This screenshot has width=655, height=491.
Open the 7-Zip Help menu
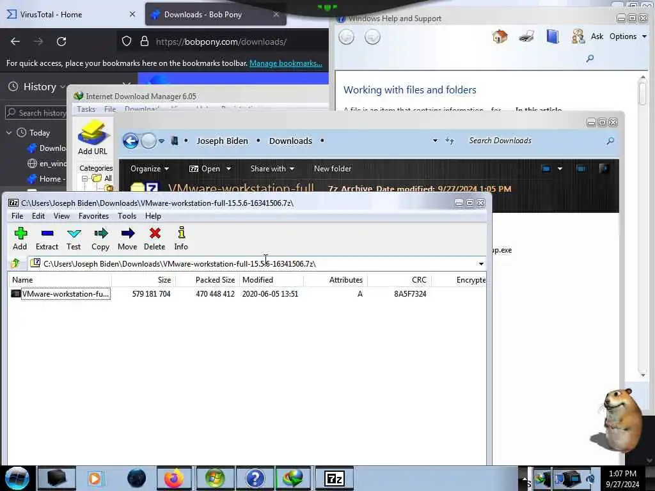click(x=153, y=216)
